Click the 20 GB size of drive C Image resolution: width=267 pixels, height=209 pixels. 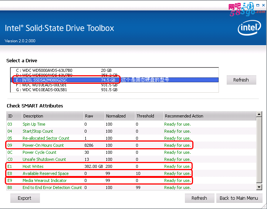pyautogui.click(x=106, y=70)
